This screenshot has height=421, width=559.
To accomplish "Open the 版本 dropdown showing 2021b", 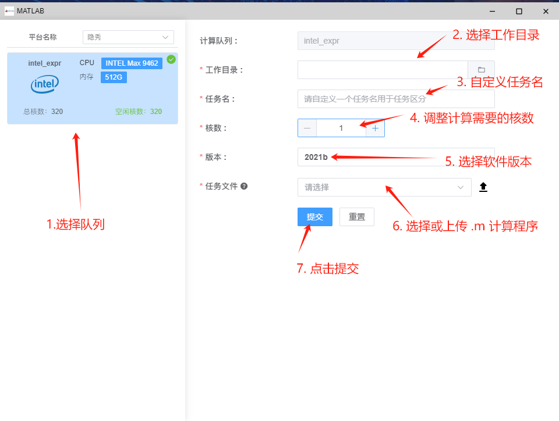I will (396, 157).
